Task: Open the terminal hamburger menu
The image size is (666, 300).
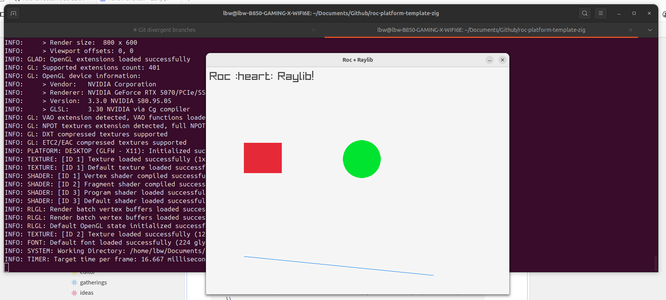Action: click(601, 13)
